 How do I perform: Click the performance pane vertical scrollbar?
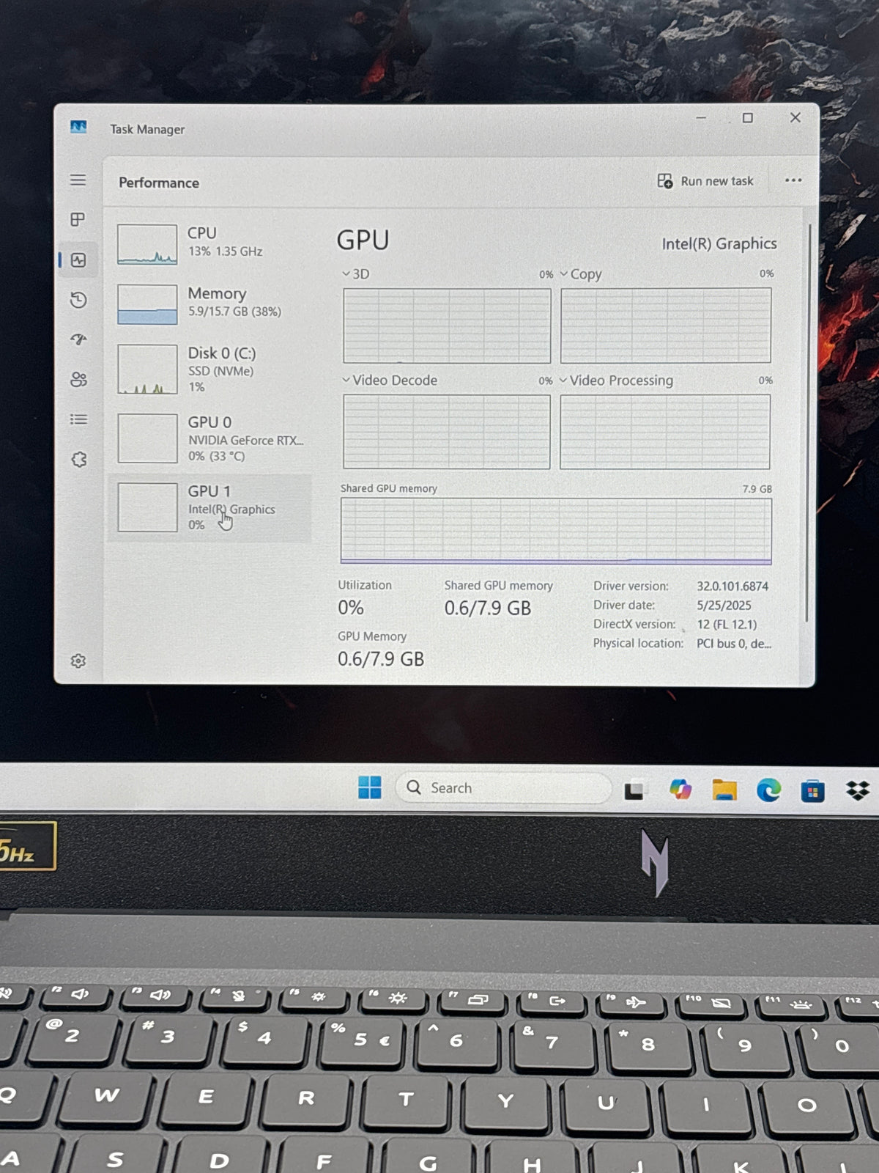click(809, 423)
